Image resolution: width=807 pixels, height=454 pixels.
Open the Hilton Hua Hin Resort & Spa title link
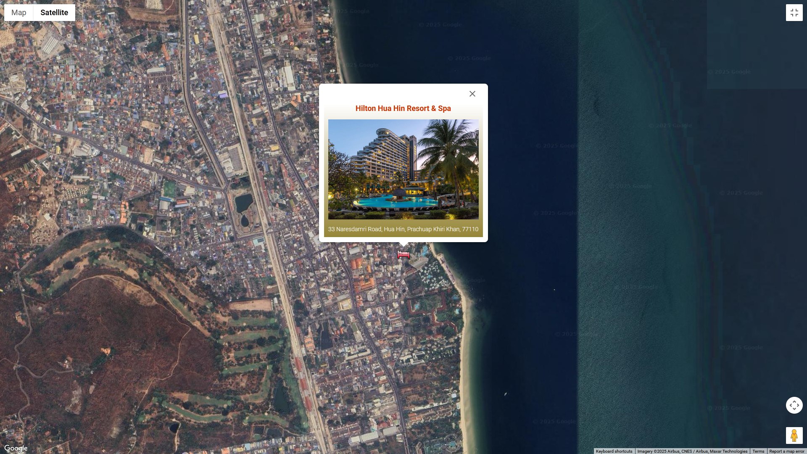(403, 108)
